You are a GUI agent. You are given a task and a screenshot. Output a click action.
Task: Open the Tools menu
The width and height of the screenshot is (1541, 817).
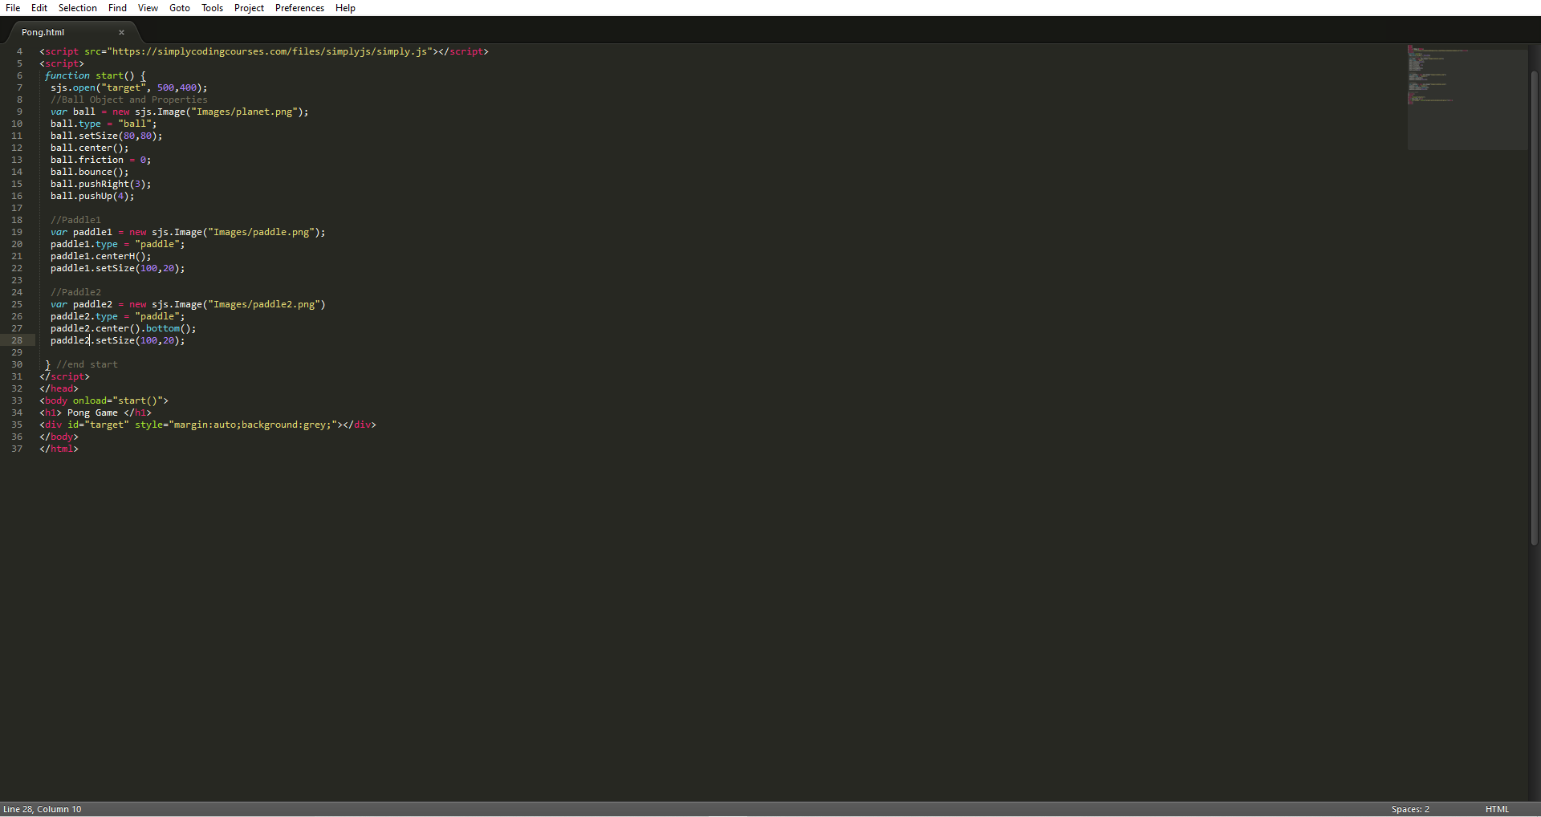[x=211, y=7]
